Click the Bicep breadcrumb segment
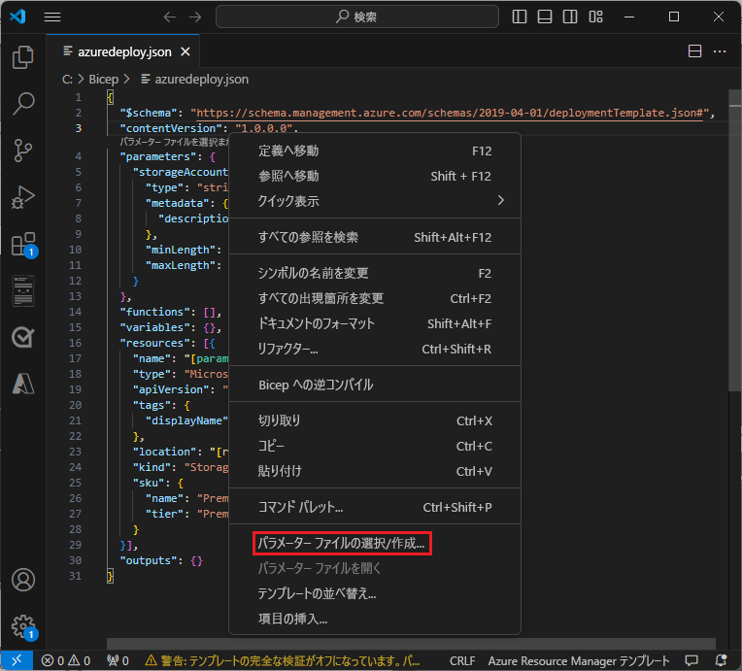The image size is (742, 671). coord(104,79)
